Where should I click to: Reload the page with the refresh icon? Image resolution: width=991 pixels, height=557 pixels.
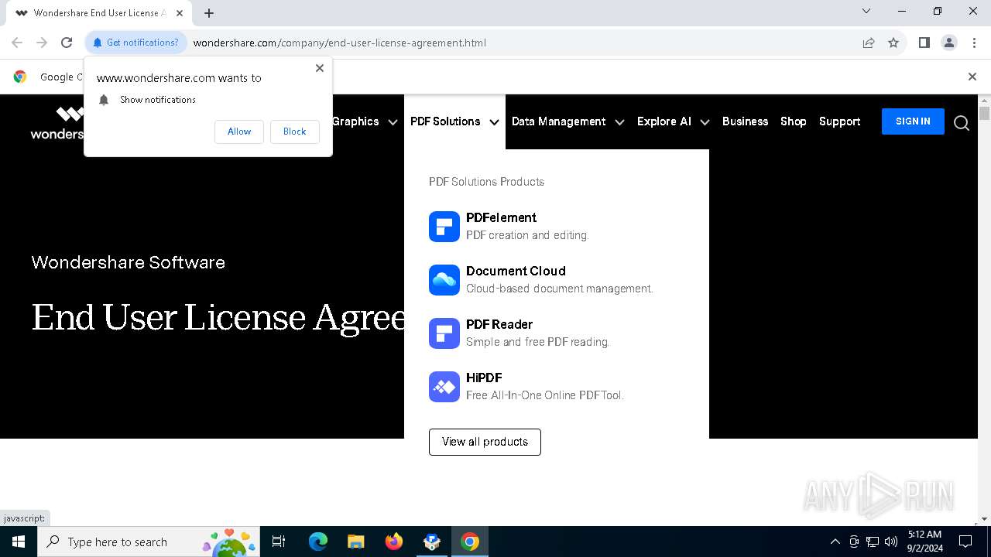(x=67, y=43)
